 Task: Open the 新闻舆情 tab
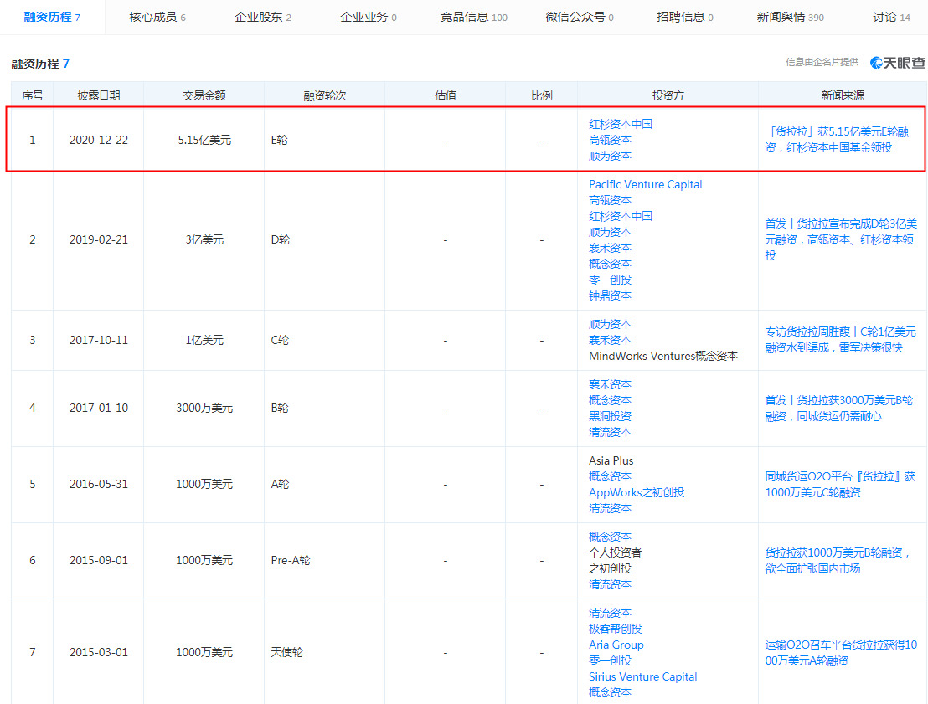pos(790,17)
